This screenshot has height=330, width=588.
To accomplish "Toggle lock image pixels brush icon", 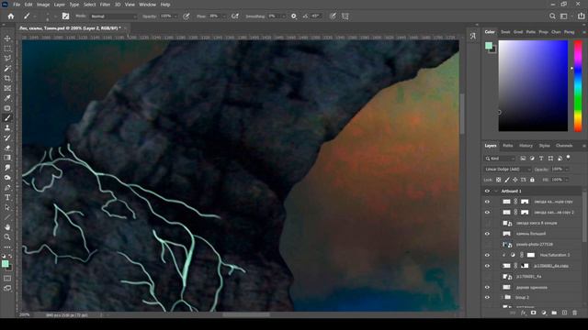I will (x=507, y=180).
